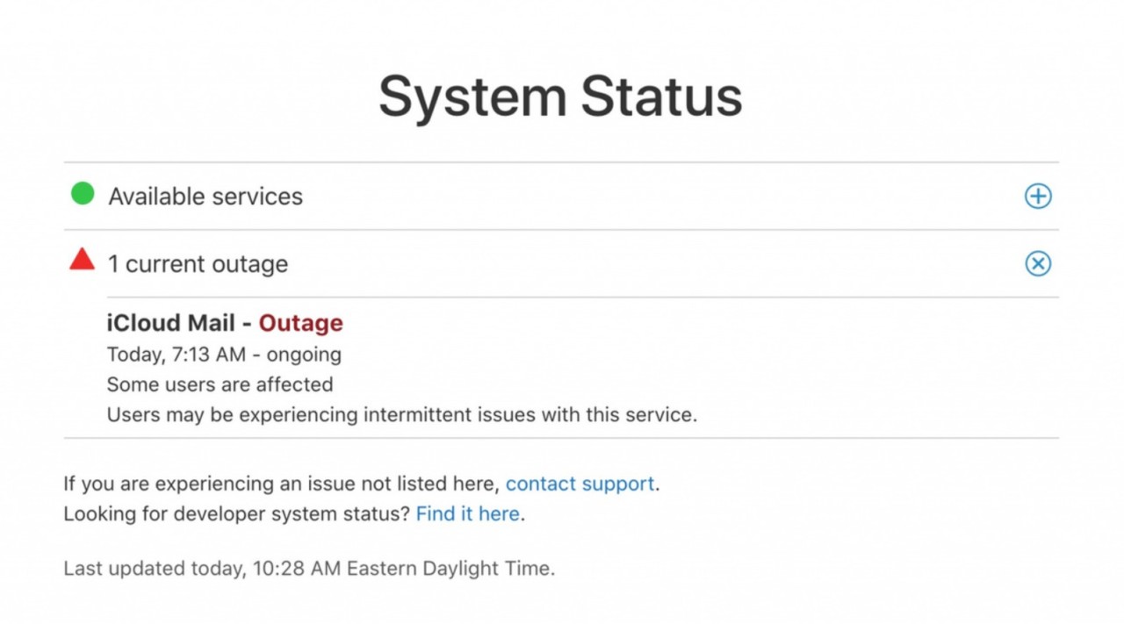Click the "iCloud Mail" service name
1124x624 pixels.
pos(170,323)
